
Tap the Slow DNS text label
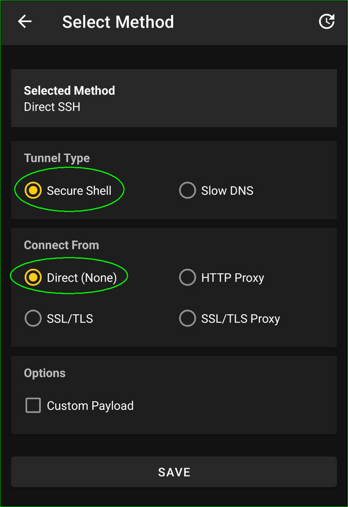(x=227, y=190)
